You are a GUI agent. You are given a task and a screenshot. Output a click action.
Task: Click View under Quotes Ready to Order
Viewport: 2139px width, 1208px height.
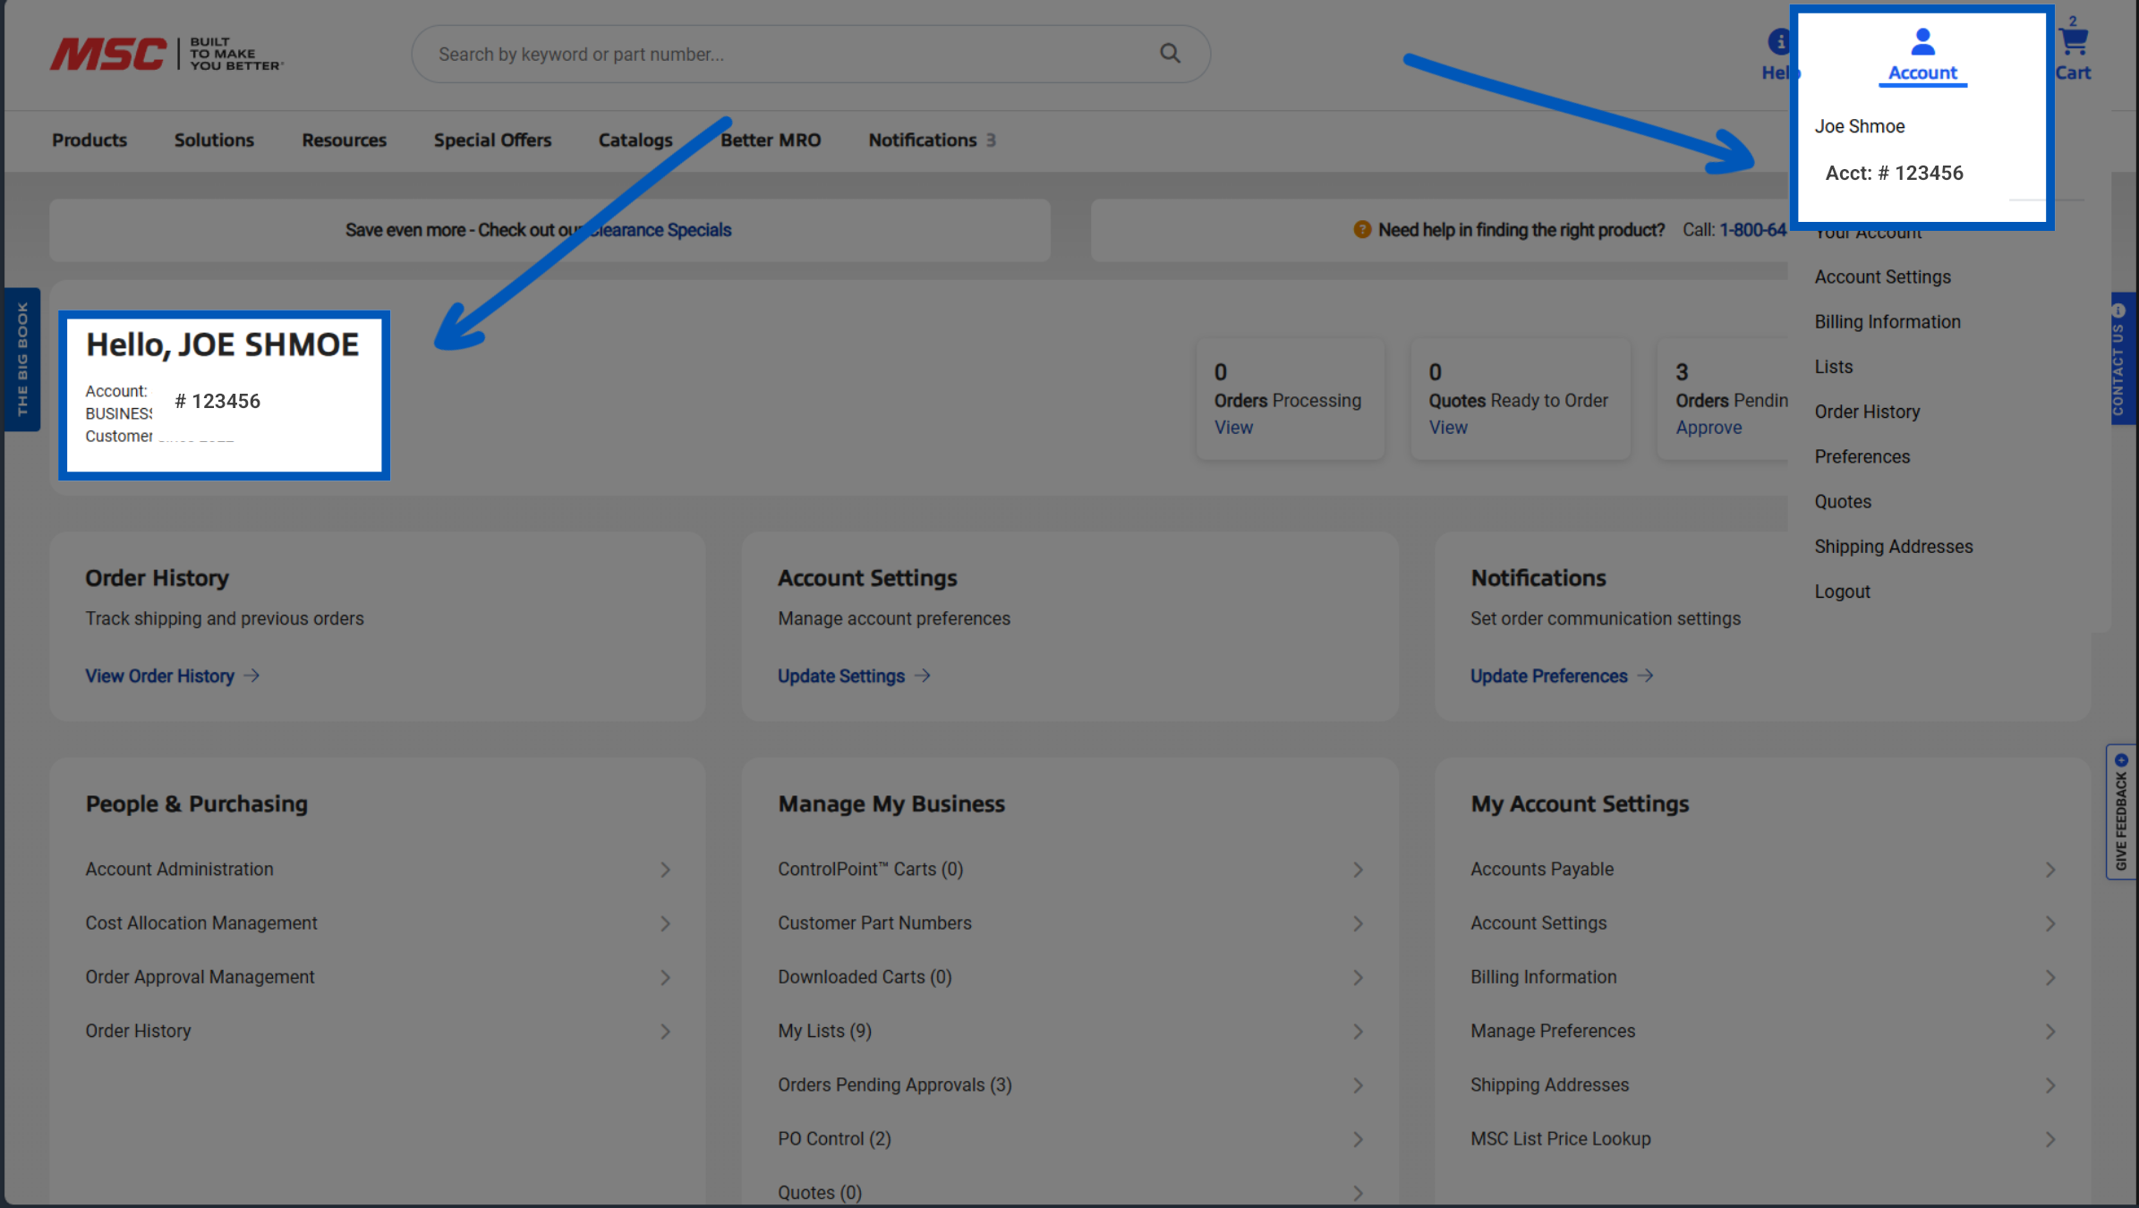point(1448,428)
